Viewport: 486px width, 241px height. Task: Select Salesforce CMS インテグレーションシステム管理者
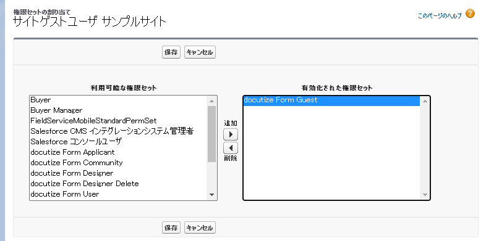119,131
